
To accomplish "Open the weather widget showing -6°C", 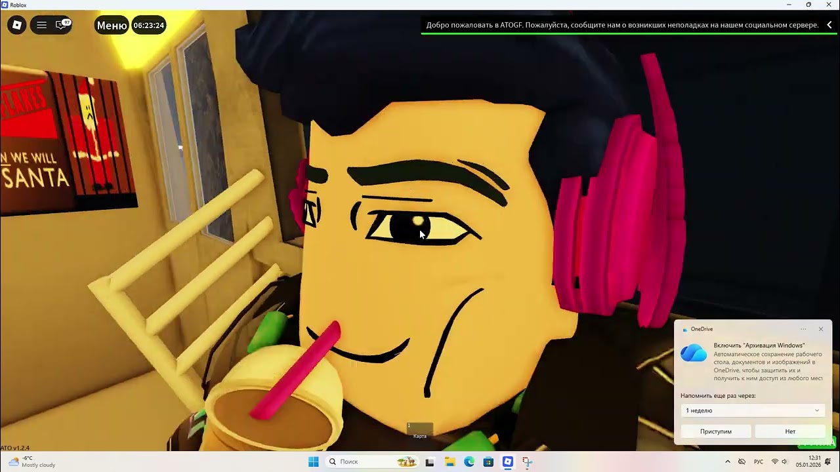I will point(31,462).
